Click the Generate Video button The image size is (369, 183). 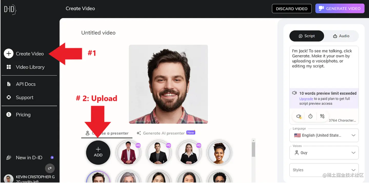point(340,8)
